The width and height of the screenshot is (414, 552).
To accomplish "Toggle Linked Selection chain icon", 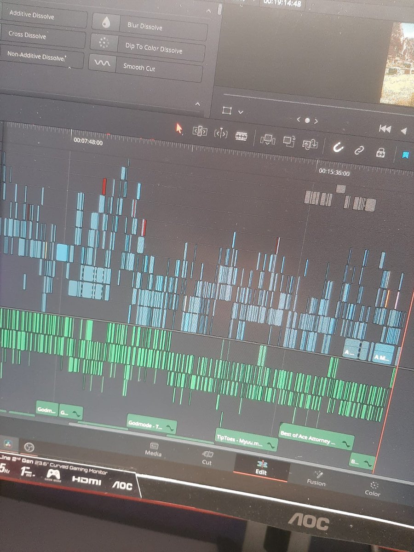I will [x=359, y=149].
